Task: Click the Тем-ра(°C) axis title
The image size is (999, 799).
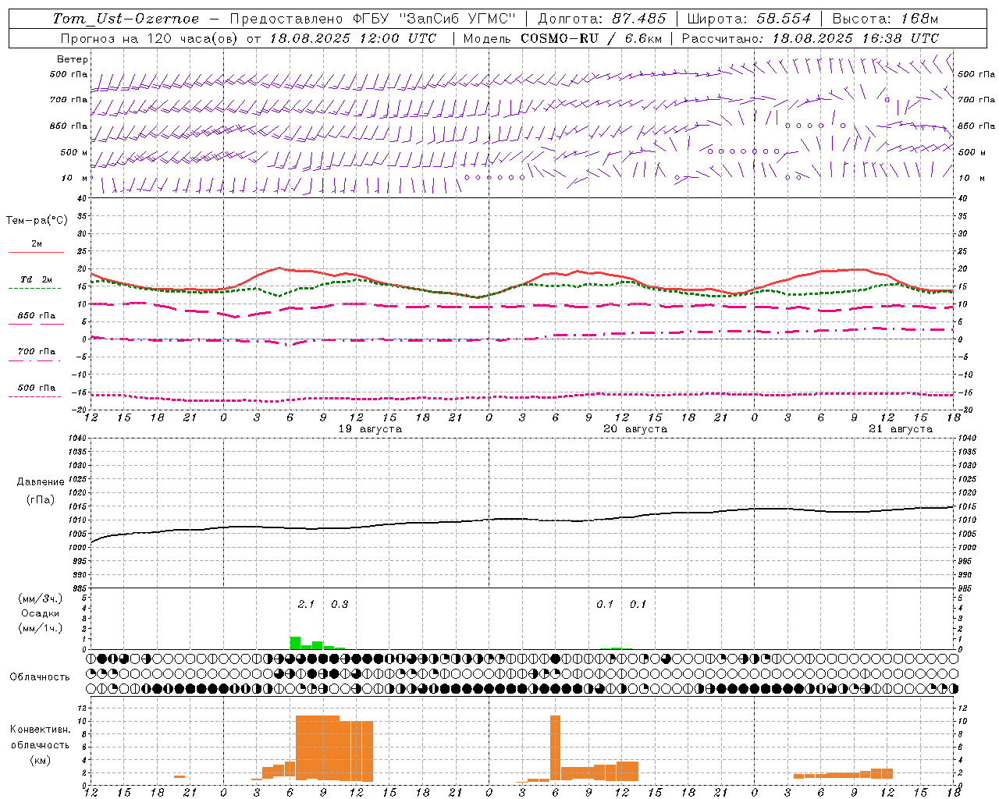Action: pos(37,221)
